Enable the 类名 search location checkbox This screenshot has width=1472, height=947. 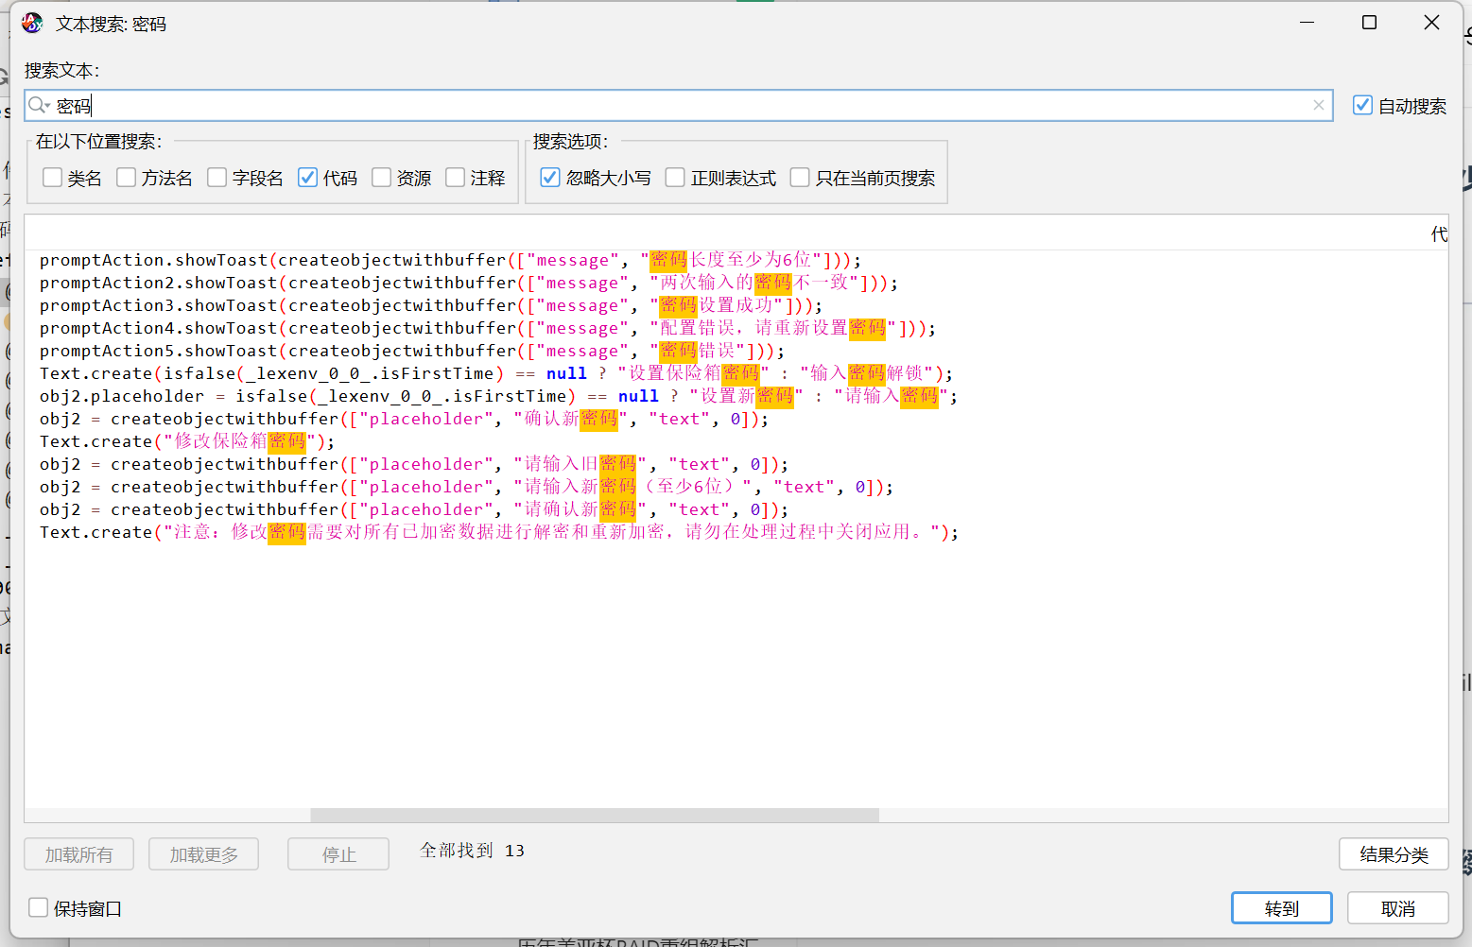[x=53, y=178]
